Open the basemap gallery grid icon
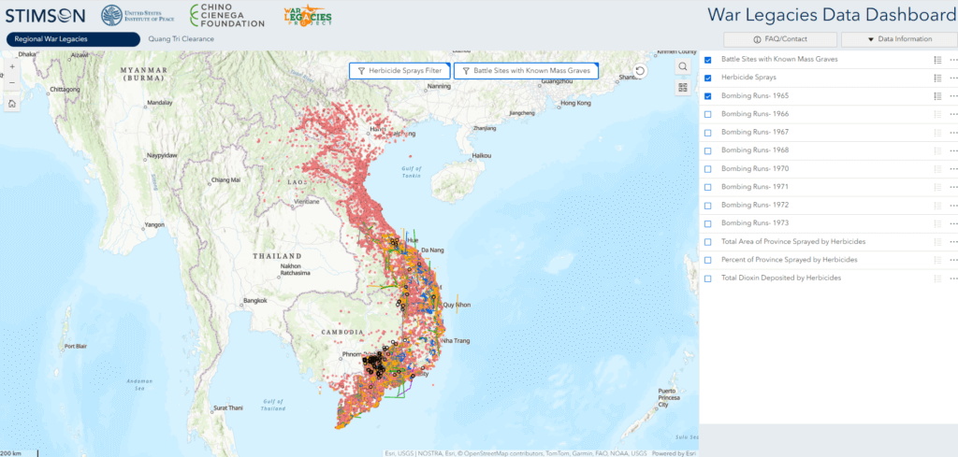Image resolution: width=958 pixels, height=457 pixels. 683,88
